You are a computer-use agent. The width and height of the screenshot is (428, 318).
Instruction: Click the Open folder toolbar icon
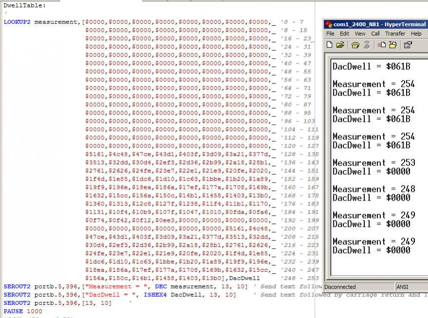pyautogui.click(x=340, y=45)
